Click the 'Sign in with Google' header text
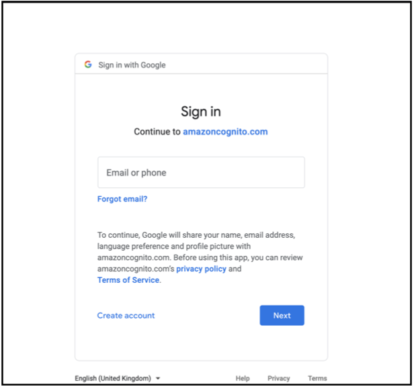Screen dimensions: 414x387 (132, 65)
